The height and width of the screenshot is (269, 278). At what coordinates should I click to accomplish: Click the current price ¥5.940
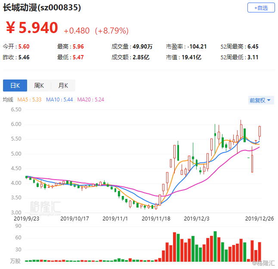coord(32,28)
